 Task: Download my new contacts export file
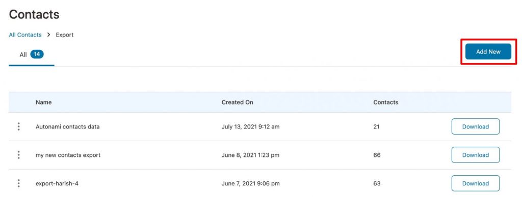tap(476, 155)
